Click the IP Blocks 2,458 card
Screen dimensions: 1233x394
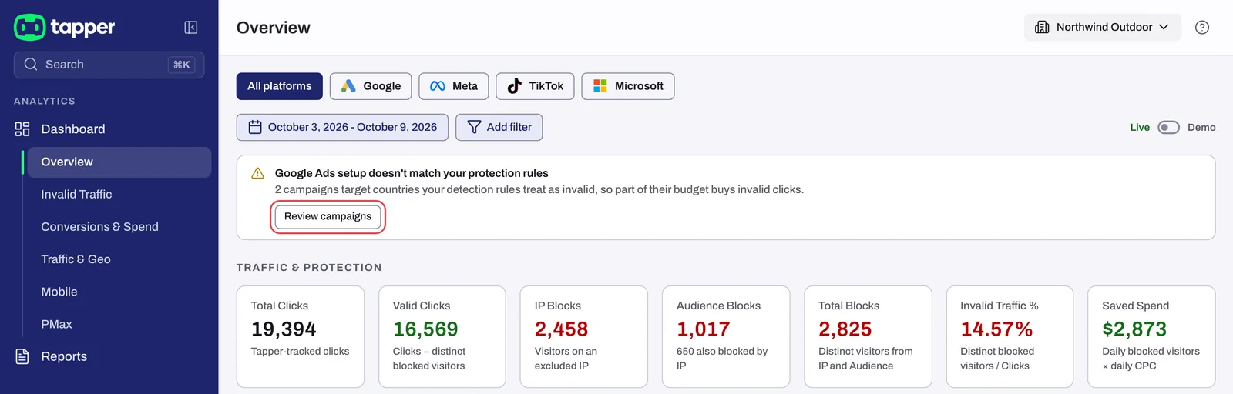[x=584, y=336]
